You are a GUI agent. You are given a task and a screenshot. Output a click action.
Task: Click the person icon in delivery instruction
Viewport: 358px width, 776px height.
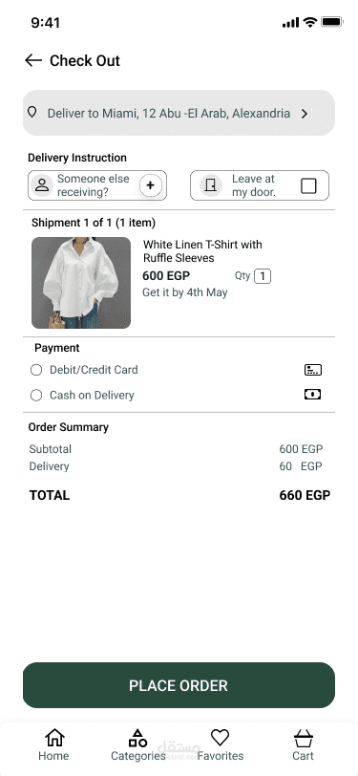(42, 185)
